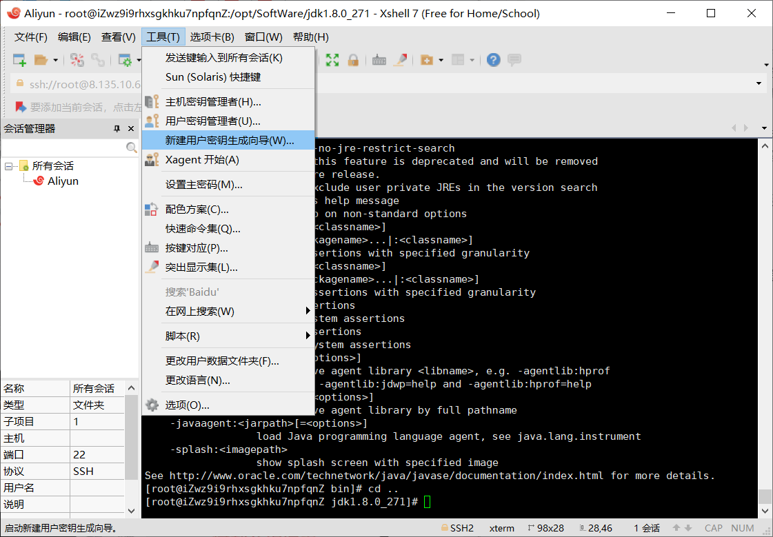This screenshot has width=773, height=537.
Task: Open 用户密钥管理者(U)... from menu
Action: pos(228,121)
